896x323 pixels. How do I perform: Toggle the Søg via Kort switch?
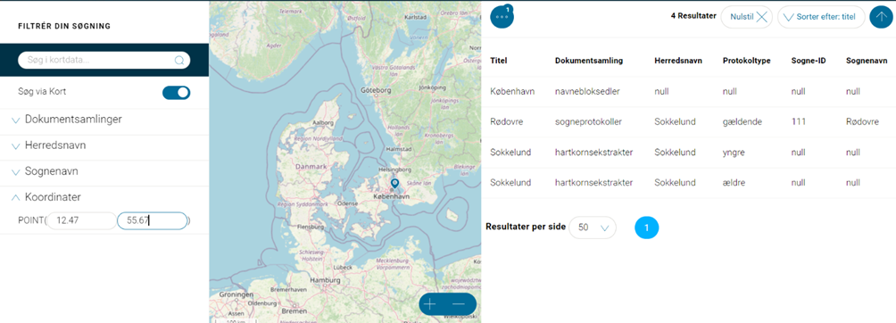click(x=177, y=93)
